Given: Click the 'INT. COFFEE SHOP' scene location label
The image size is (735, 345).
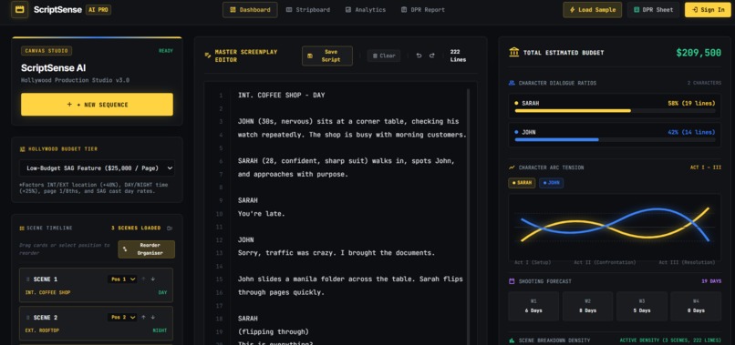Looking at the screenshot, I should 47,292.
